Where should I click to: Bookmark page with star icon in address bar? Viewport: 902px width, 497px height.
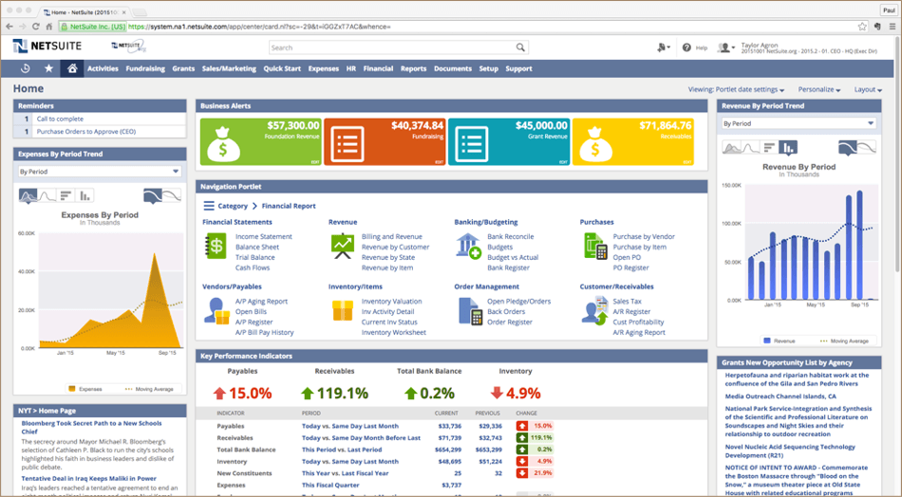[x=862, y=27]
